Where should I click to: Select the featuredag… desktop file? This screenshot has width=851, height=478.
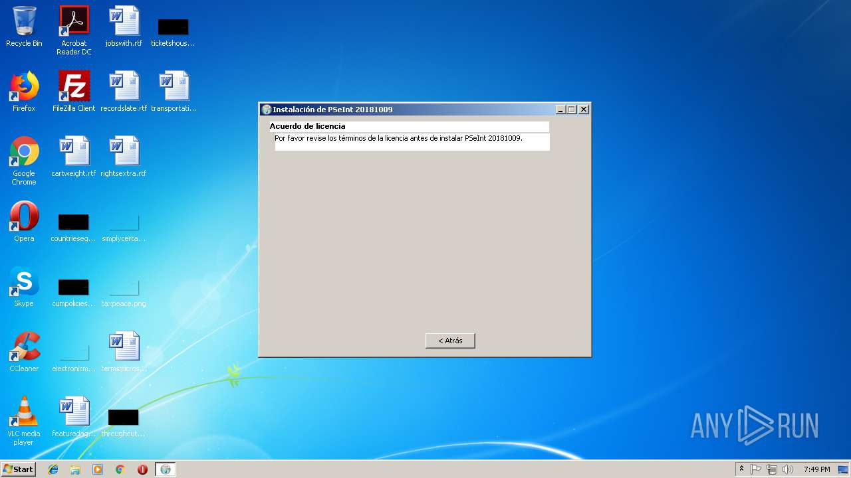(x=74, y=418)
